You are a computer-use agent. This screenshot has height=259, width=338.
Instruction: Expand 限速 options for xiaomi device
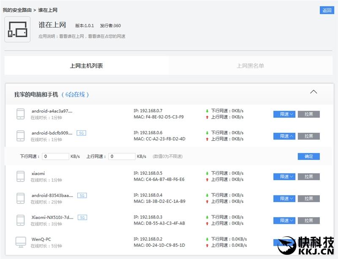click(x=284, y=176)
